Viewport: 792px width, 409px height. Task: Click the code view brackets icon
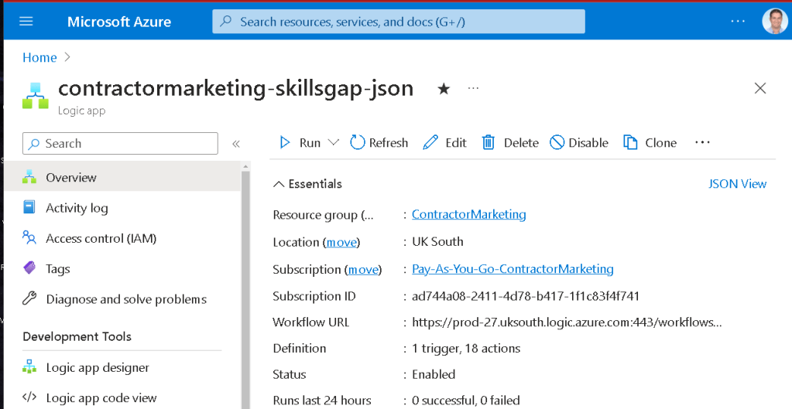coord(29,397)
